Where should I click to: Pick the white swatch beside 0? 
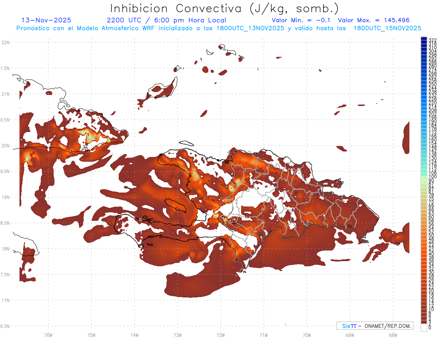(x=424, y=328)
